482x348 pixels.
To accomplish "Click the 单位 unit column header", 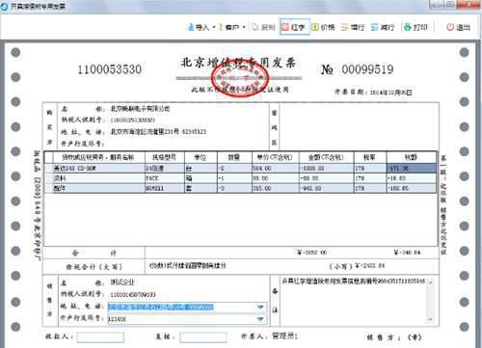I will coord(201,157).
